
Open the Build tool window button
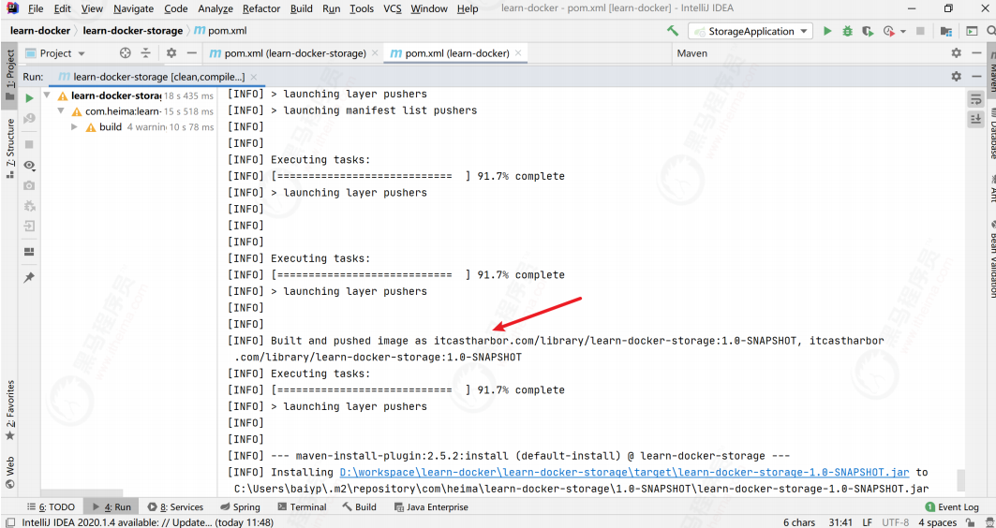pos(359,507)
